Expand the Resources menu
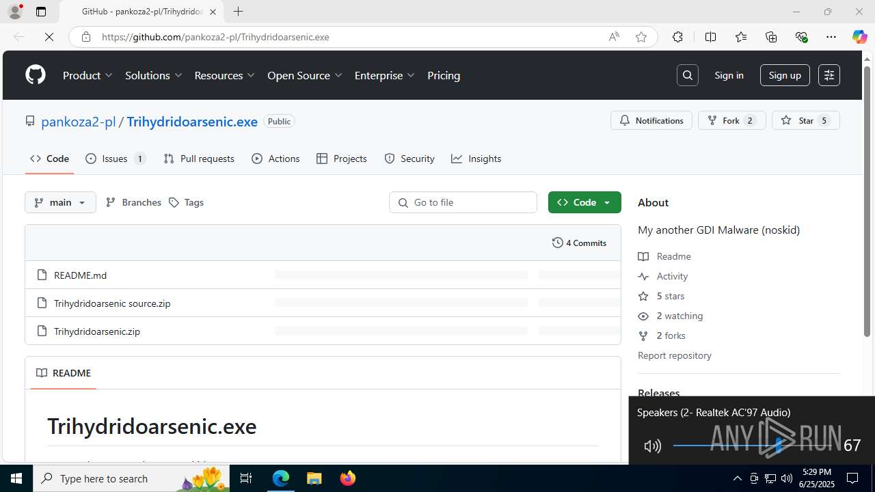Screen dimensions: 875x492 [225, 75]
